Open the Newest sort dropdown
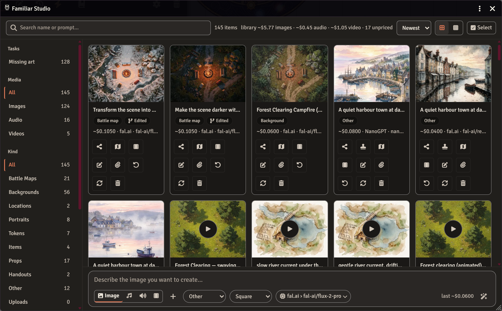This screenshot has height=311, width=502. pos(414,28)
